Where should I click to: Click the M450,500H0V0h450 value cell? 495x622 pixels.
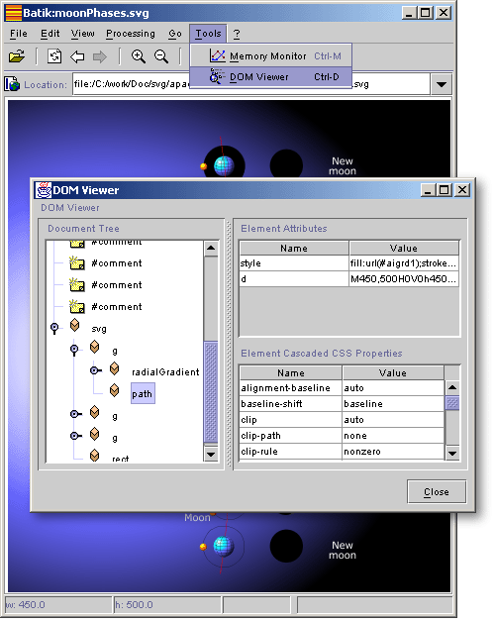click(x=404, y=279)
